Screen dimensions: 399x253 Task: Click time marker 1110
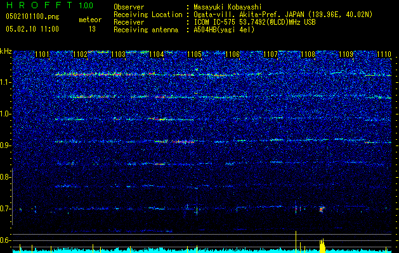point(384,54)
